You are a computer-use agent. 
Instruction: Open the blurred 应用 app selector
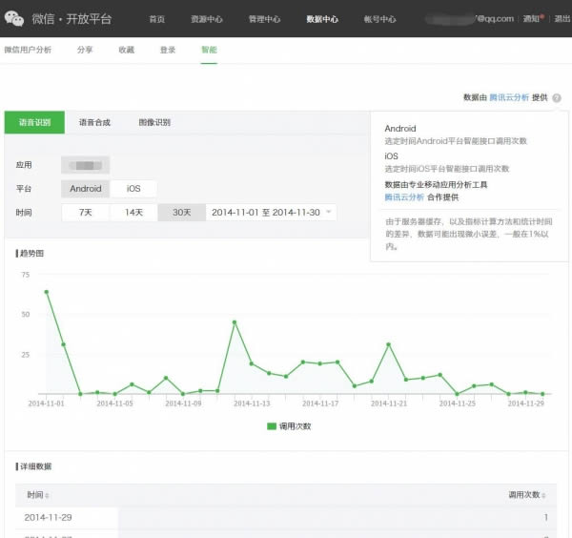pos(86,165)
